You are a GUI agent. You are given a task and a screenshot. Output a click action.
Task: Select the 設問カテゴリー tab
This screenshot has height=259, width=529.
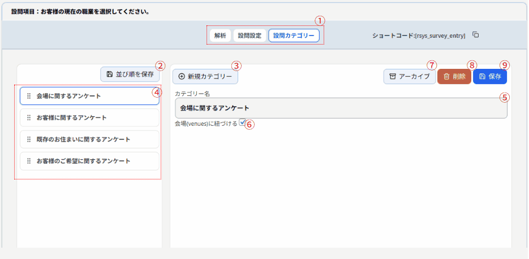click(x=293, y=35)
